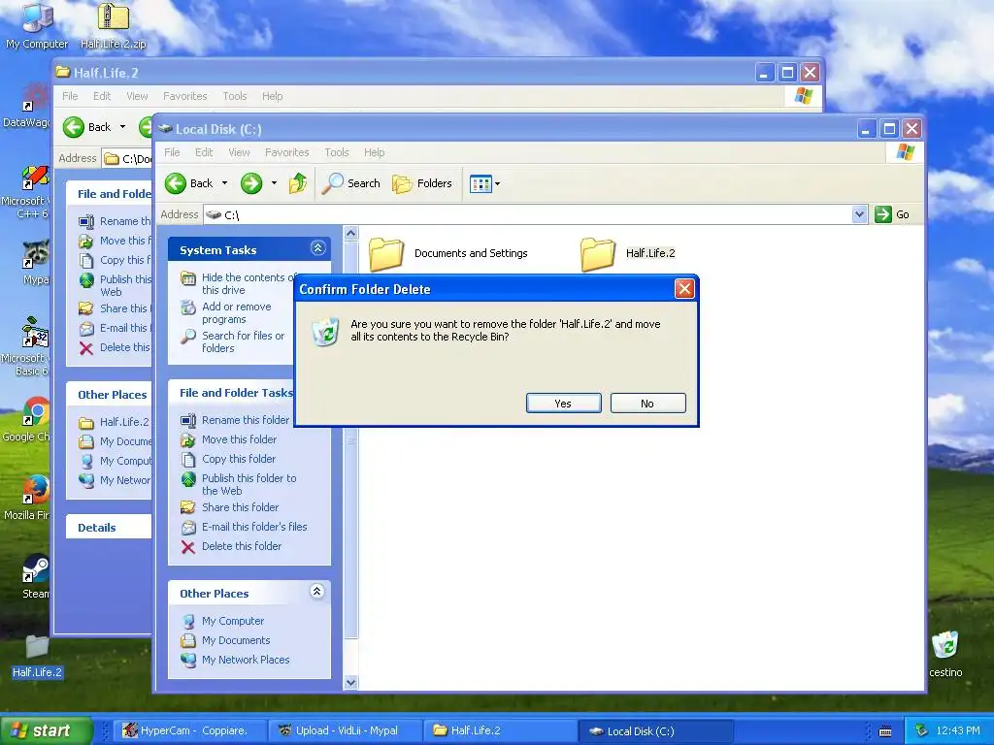Open Favorites menu in Local Disk window
Viewport: 994px width, 745px height.
(286, 152)
